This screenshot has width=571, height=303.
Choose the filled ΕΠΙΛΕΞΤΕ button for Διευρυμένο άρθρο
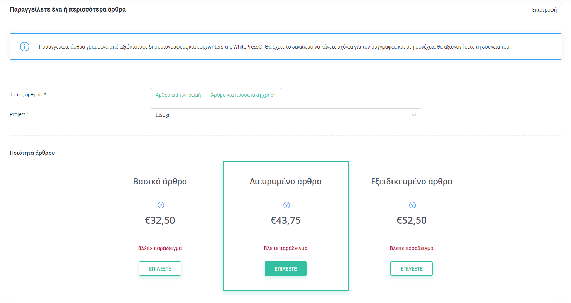pos(286,269)
